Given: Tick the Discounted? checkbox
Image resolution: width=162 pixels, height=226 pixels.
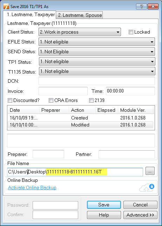Looking at the screenshot, I should click(10, 100).
